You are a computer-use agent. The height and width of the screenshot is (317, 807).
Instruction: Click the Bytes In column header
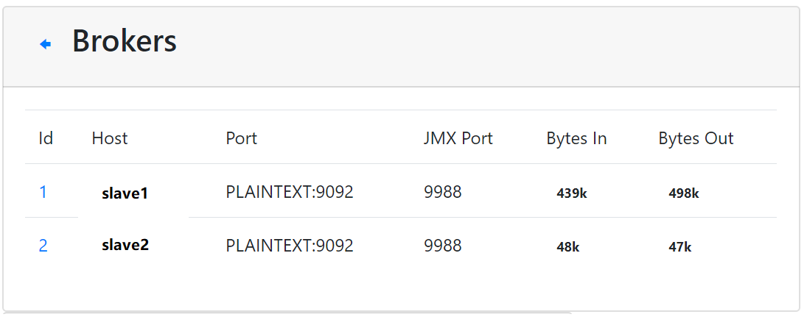coord(576,138)
